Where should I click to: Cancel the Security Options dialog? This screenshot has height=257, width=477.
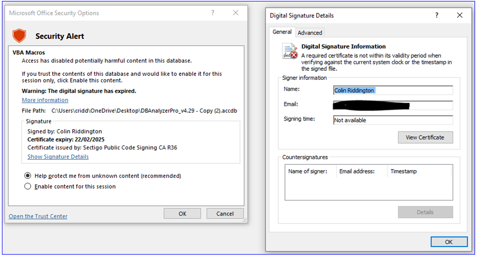pyautogui.click(x=225, y=214)
